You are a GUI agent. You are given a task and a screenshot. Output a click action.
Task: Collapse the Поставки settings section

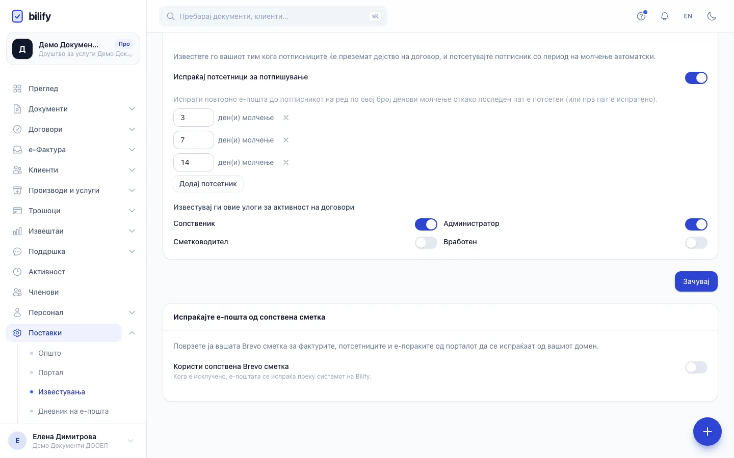(132, 333)
